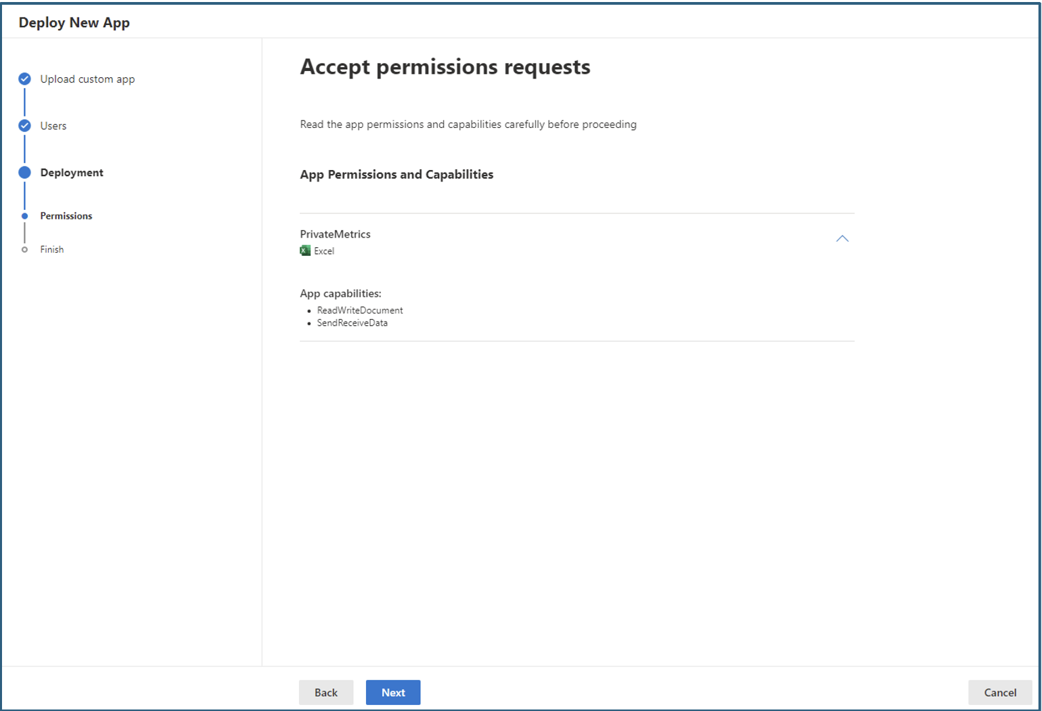
Task: Click the Finish step hollow circle
Action: click(25, 250)
